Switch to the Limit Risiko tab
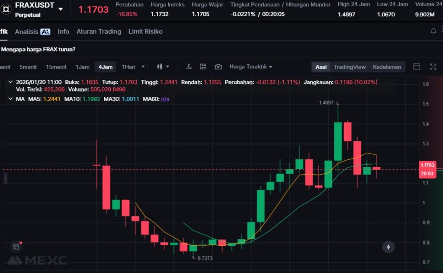This screenshot has width=443, height=273. pos(145,32)
